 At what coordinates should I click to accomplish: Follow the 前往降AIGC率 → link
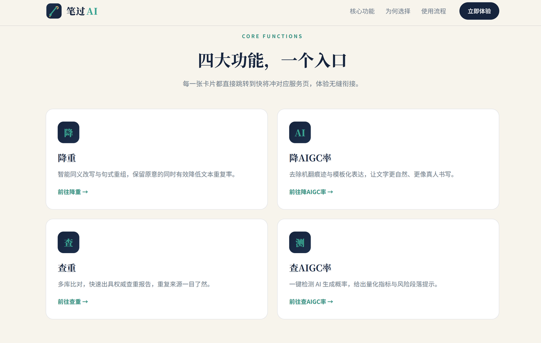pyautogui.click(x=311, y=192)
